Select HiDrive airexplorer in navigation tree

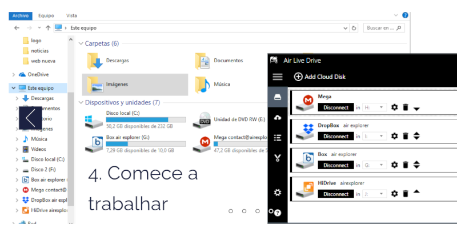45,210
